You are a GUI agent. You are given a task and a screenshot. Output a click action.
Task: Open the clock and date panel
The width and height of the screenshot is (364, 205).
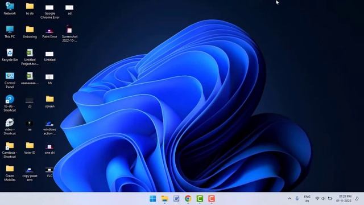344,199
